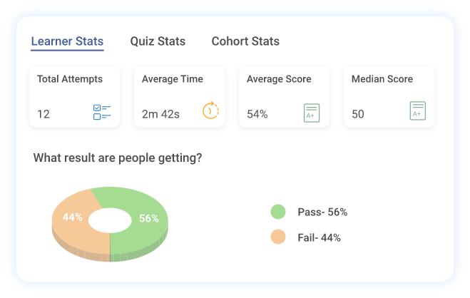This screenshot has height=298, width=470.
Task: Switch to the Quiz Stats tab
Action: point(158,41)
